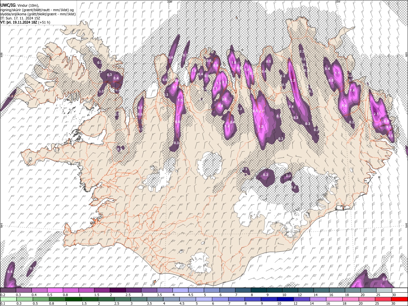This screenshot has height=306, width=408.
Task: Click the light grey 25 swatch in top legend row
Action: coord(384,290)
